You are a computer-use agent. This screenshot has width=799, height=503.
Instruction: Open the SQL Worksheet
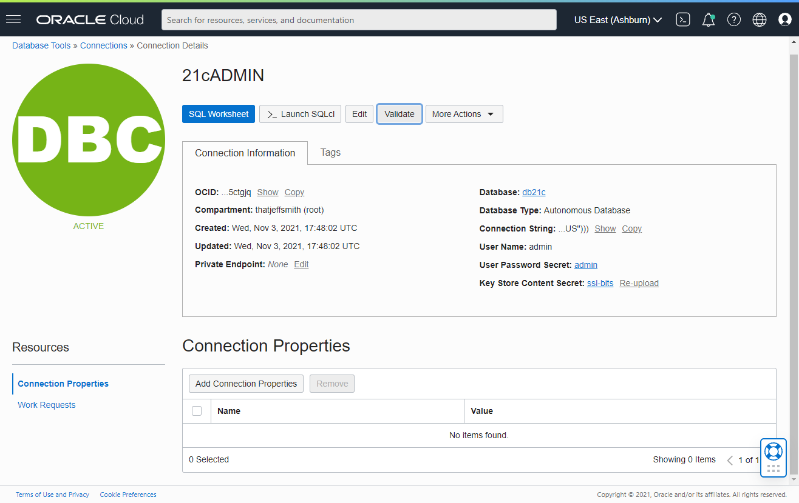point(219,114)
